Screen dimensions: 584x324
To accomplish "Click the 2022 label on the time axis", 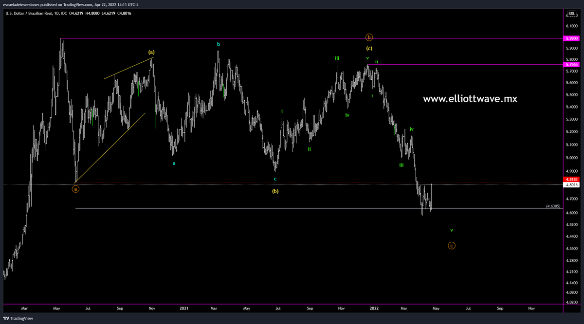I will coord(374,308).
